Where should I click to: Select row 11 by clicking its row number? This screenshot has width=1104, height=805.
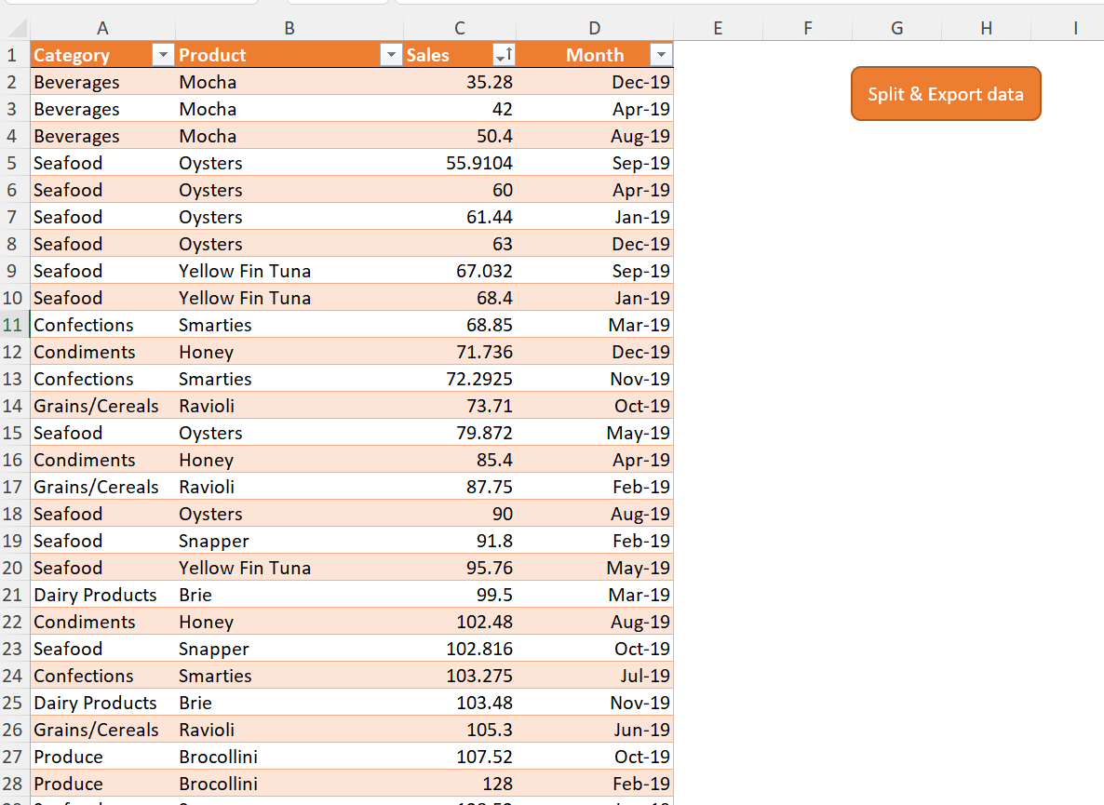pyautogui.click(x=13, y=325)
